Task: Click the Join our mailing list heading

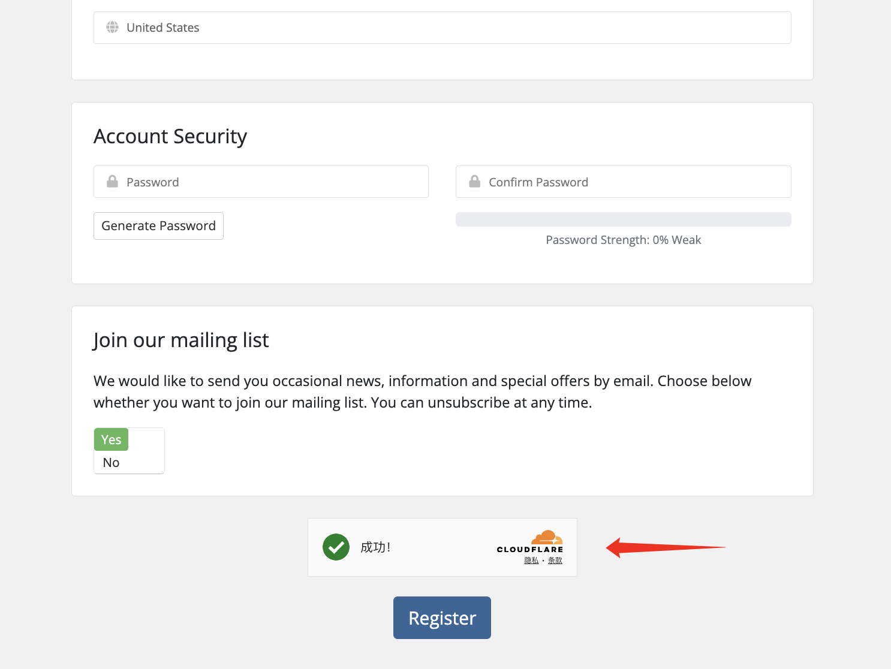Action: [181, 340]
